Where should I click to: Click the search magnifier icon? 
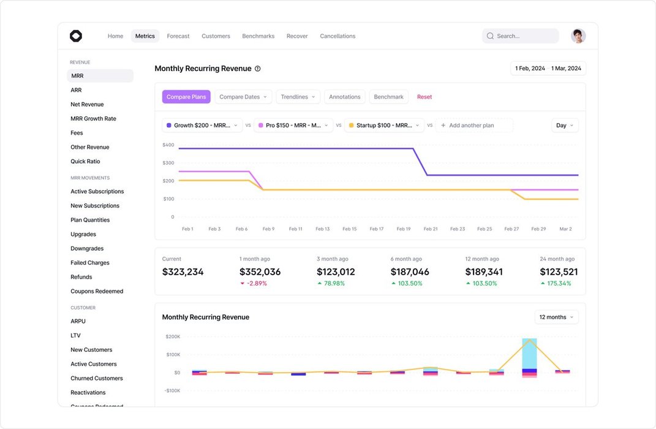490,36
